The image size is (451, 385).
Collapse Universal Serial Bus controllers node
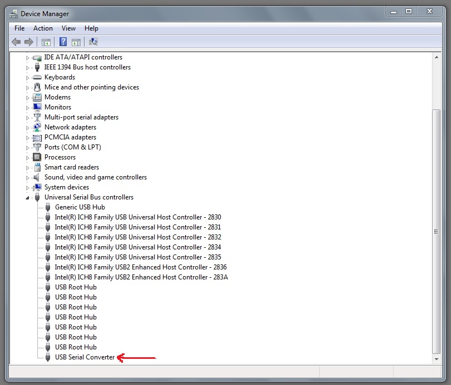28,198
